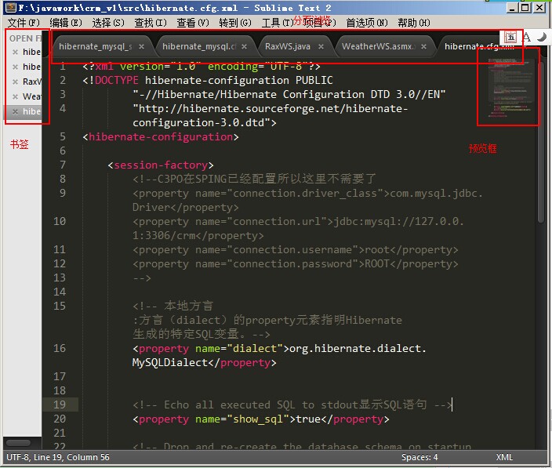Close the WeatherWS.asmx tab
Screen dimensions: 552x468
[x=424, y=47]
